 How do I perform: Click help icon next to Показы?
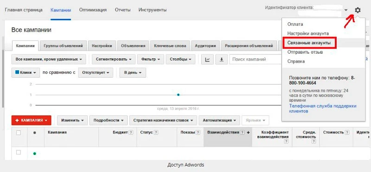coord(198,133)
